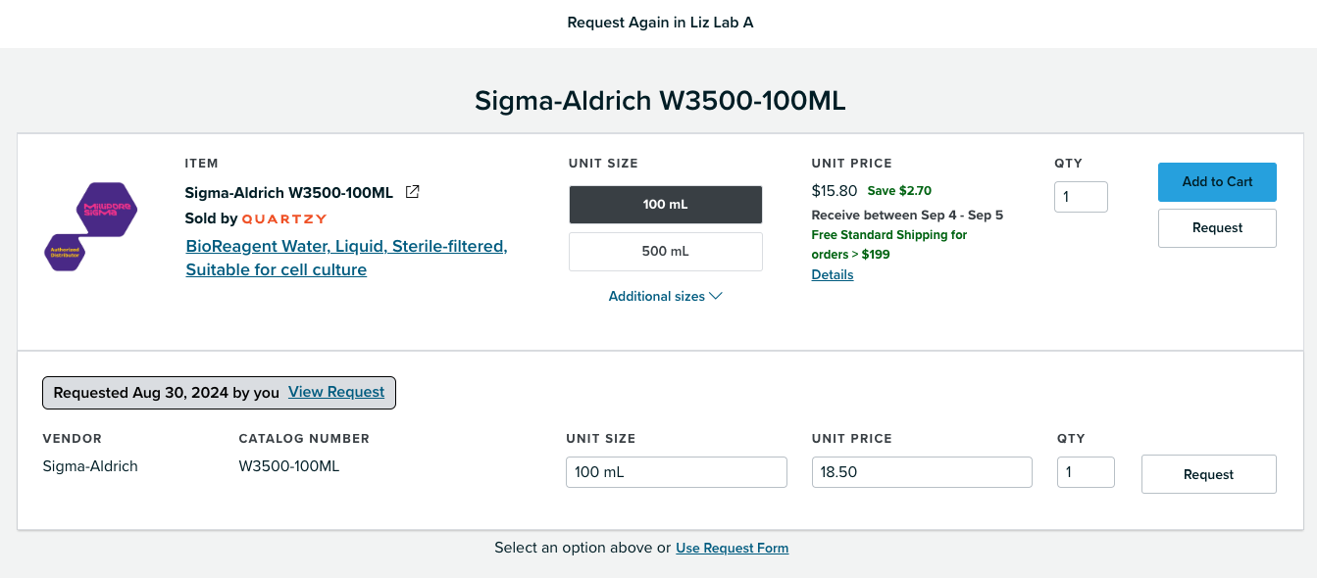The width and height of the screenshot is (1317, 578).
Task: Select the 100 mL unit size
Action: (x=666, y=205)
